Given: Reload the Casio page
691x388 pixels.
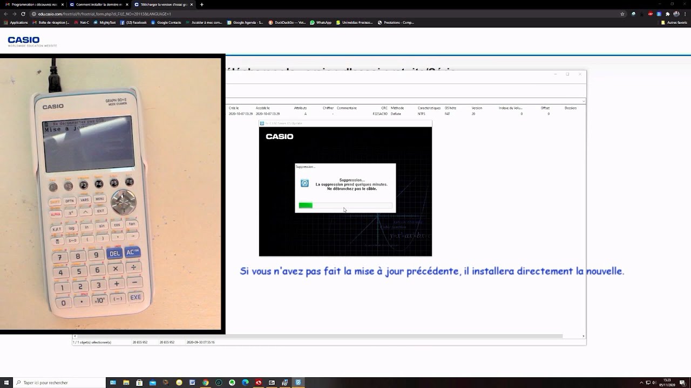Looking at the screenshot, I should [x=23, y=13].
